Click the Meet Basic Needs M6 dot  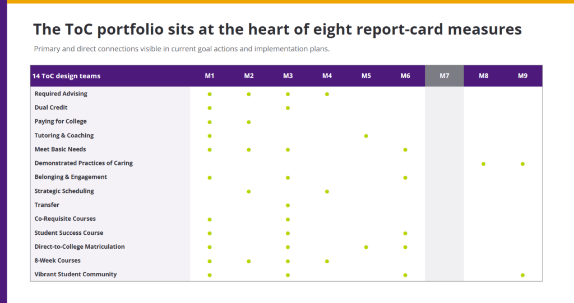(405, 150)
